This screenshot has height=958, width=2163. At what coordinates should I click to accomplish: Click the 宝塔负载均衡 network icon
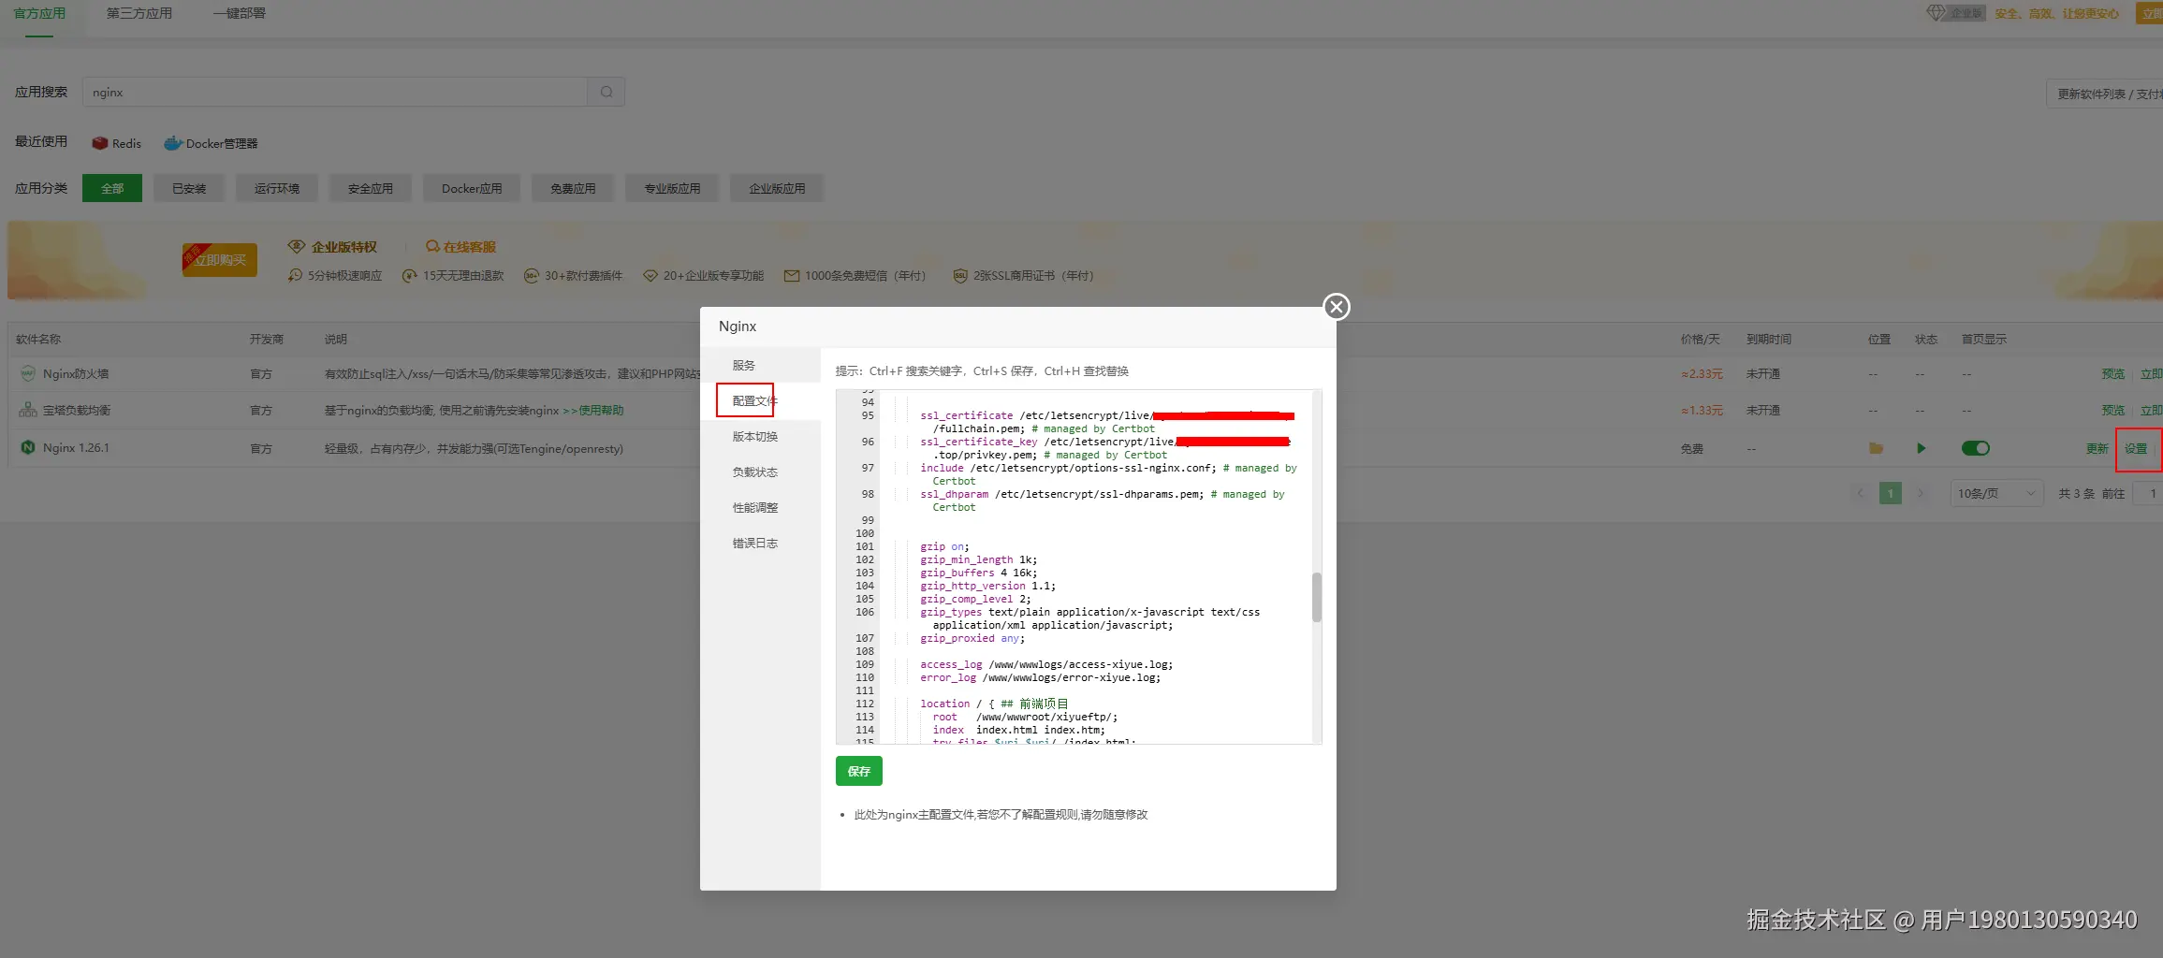click(28, 410)
